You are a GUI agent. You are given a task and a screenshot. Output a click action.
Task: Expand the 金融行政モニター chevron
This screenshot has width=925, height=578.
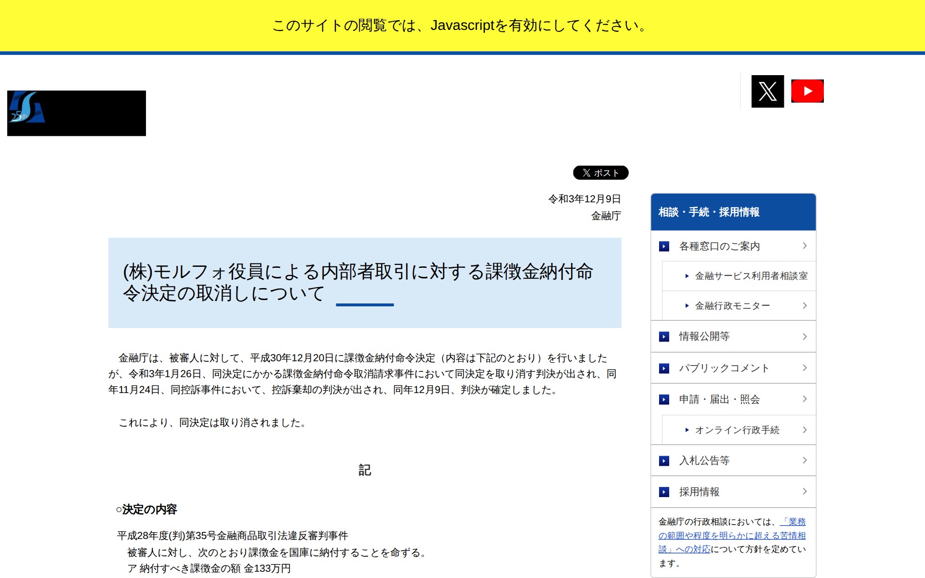tap(805, 305)
